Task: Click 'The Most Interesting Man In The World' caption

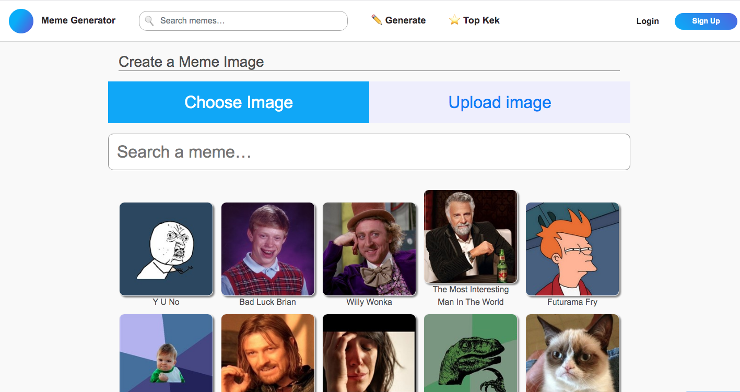Action: click(x=471, y=295)
